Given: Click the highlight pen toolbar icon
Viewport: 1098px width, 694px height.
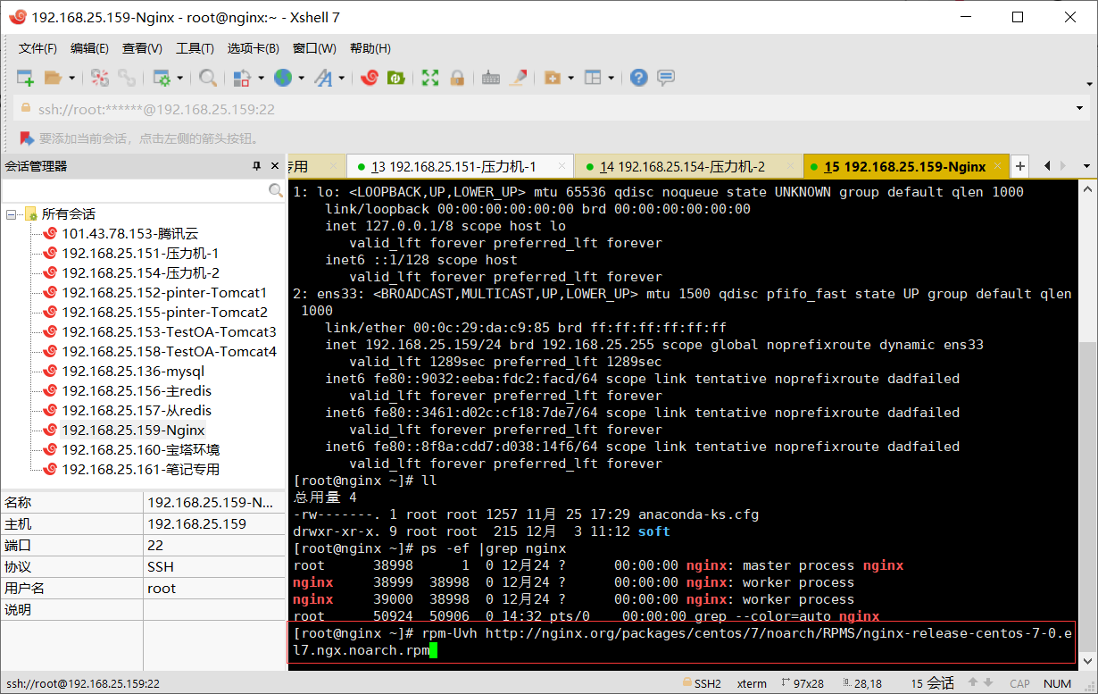Looking at the screenshot, I should (x=518, y=78).
